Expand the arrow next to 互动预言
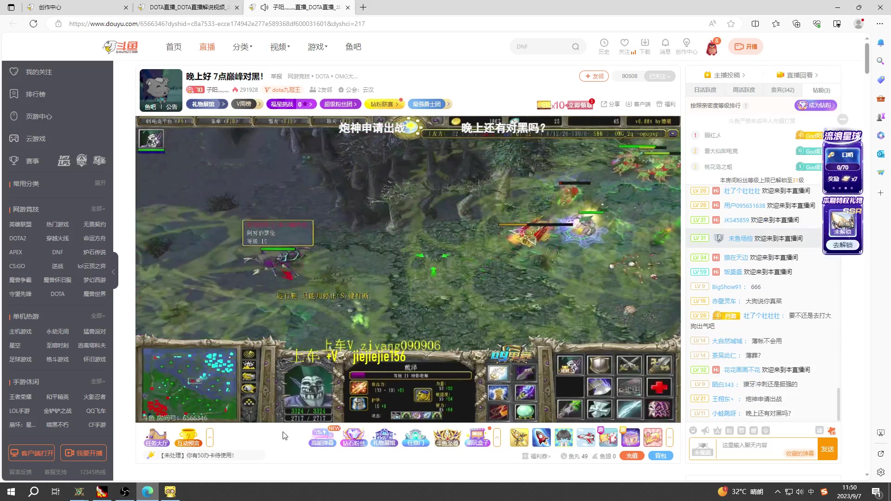Viewport: 891px width, 501px height. tap(210, 437)
